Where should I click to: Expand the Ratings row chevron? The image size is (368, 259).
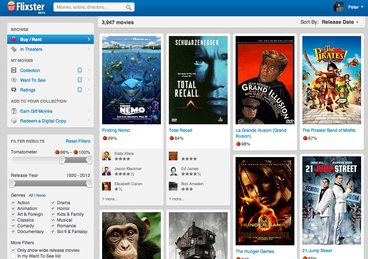point(89,90)
